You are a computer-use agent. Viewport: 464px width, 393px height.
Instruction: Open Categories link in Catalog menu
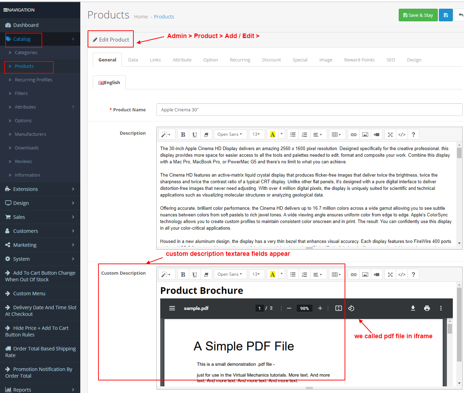(x=26, y=52)
